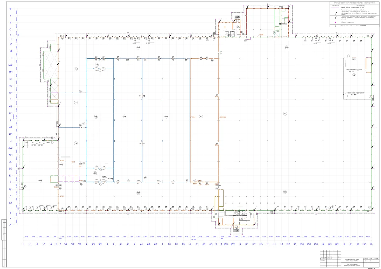This screenshot has height=269, width=381.
Task: Select the ОК1.7 label
Action: pos(48,143)
